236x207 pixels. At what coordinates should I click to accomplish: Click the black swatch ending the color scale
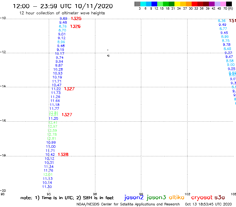click(229, 4)
